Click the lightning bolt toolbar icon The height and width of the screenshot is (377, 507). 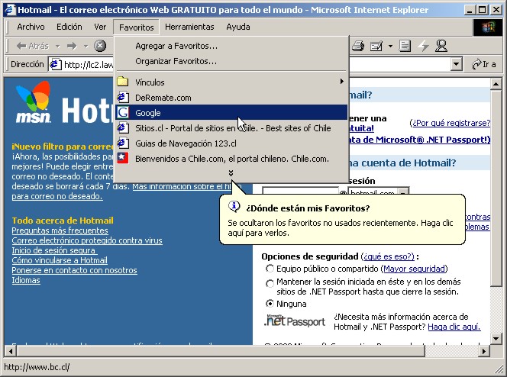[x=423, y=46]
